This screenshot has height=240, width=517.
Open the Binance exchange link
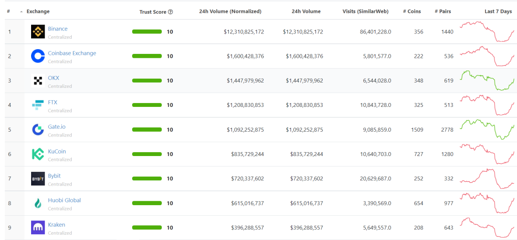pyautogui.click(x=57, y=29)
